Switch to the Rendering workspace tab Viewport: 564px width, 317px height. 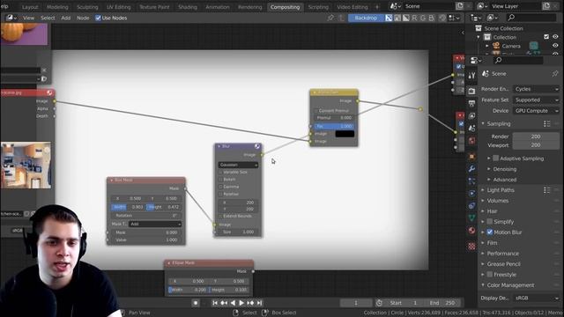[x=250, y=7]
